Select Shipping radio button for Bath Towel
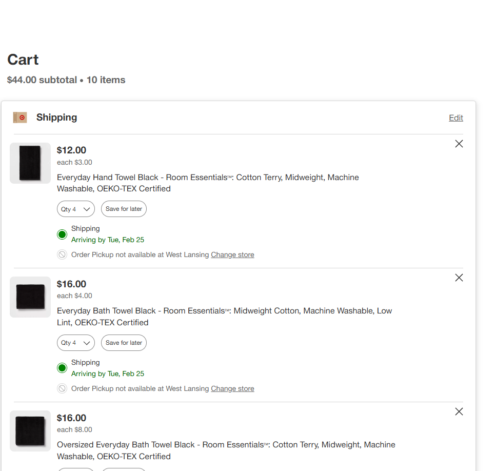Screen dimensions: 495x471 click(x=62, y=368)
